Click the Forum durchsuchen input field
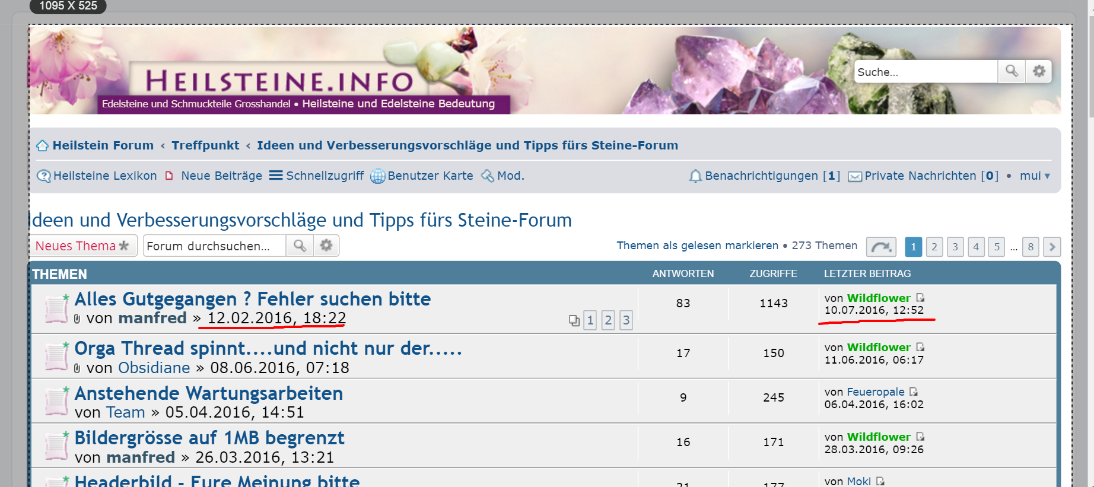The image size is (1094, 487). point(214,246)
